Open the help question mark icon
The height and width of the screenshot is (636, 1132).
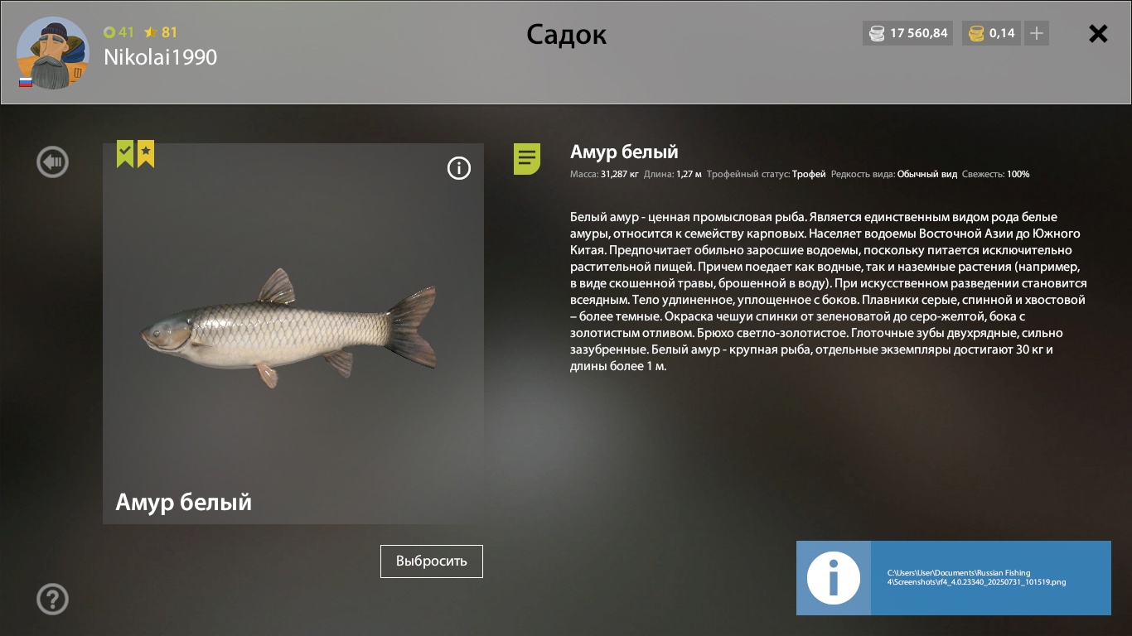53,599
